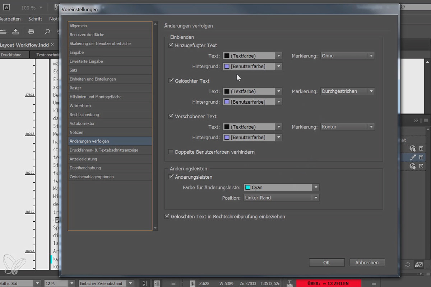
Task: Print using the printer icon
Action: [31, 32]
